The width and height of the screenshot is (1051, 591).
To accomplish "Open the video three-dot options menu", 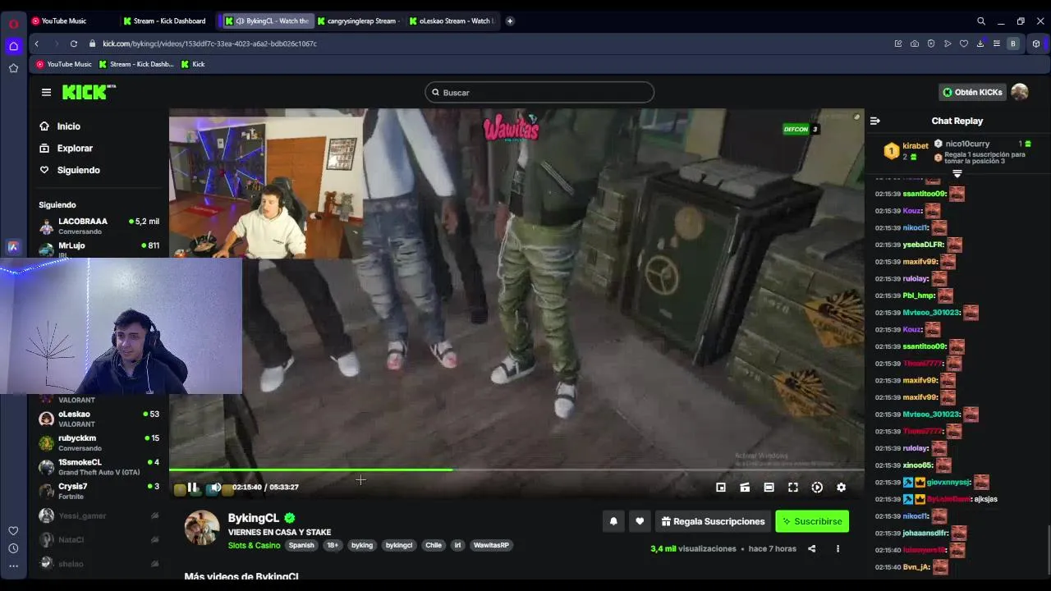I will (838, 548).
